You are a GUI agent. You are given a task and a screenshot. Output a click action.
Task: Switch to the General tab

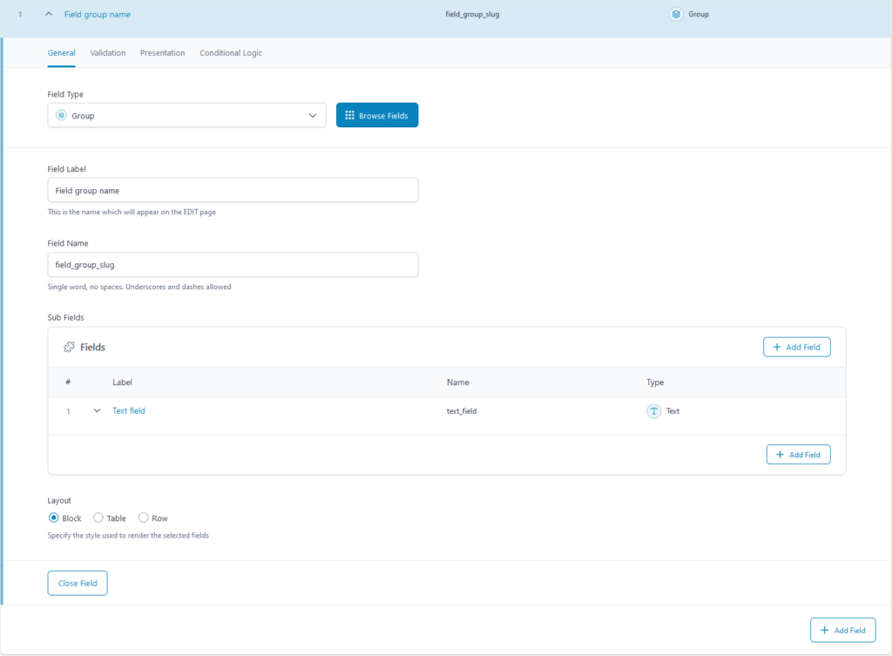(x=62, y=53)
